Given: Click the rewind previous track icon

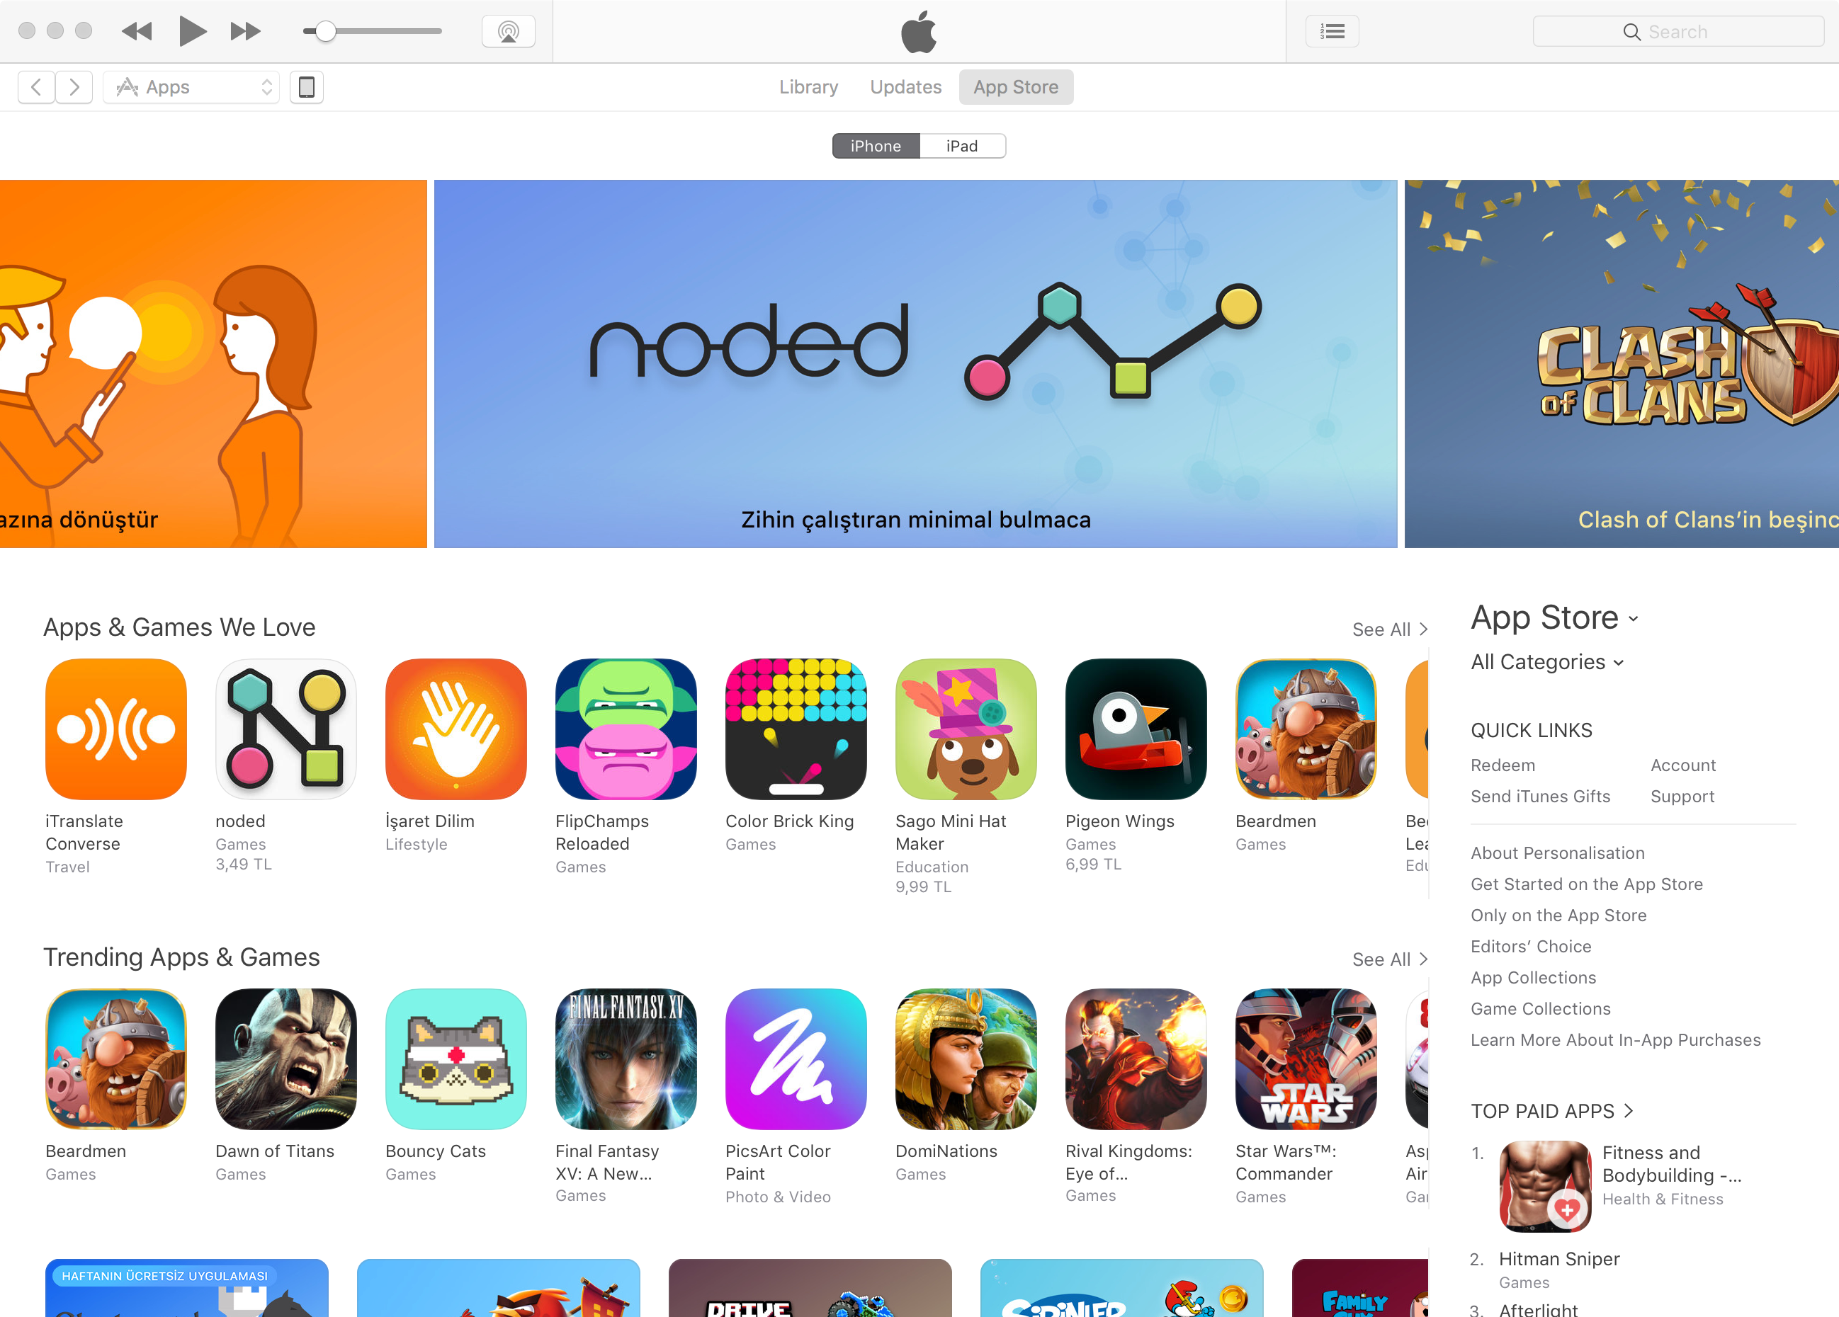Looking at the screenshot, I should click(x=137, y=32).
